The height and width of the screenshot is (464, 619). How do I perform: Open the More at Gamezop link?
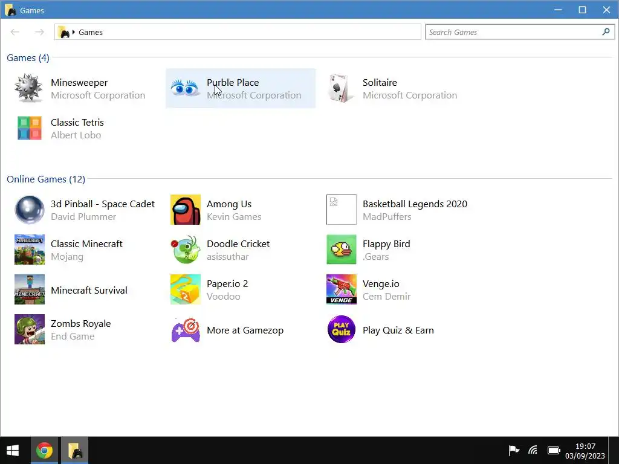(245, 330)
